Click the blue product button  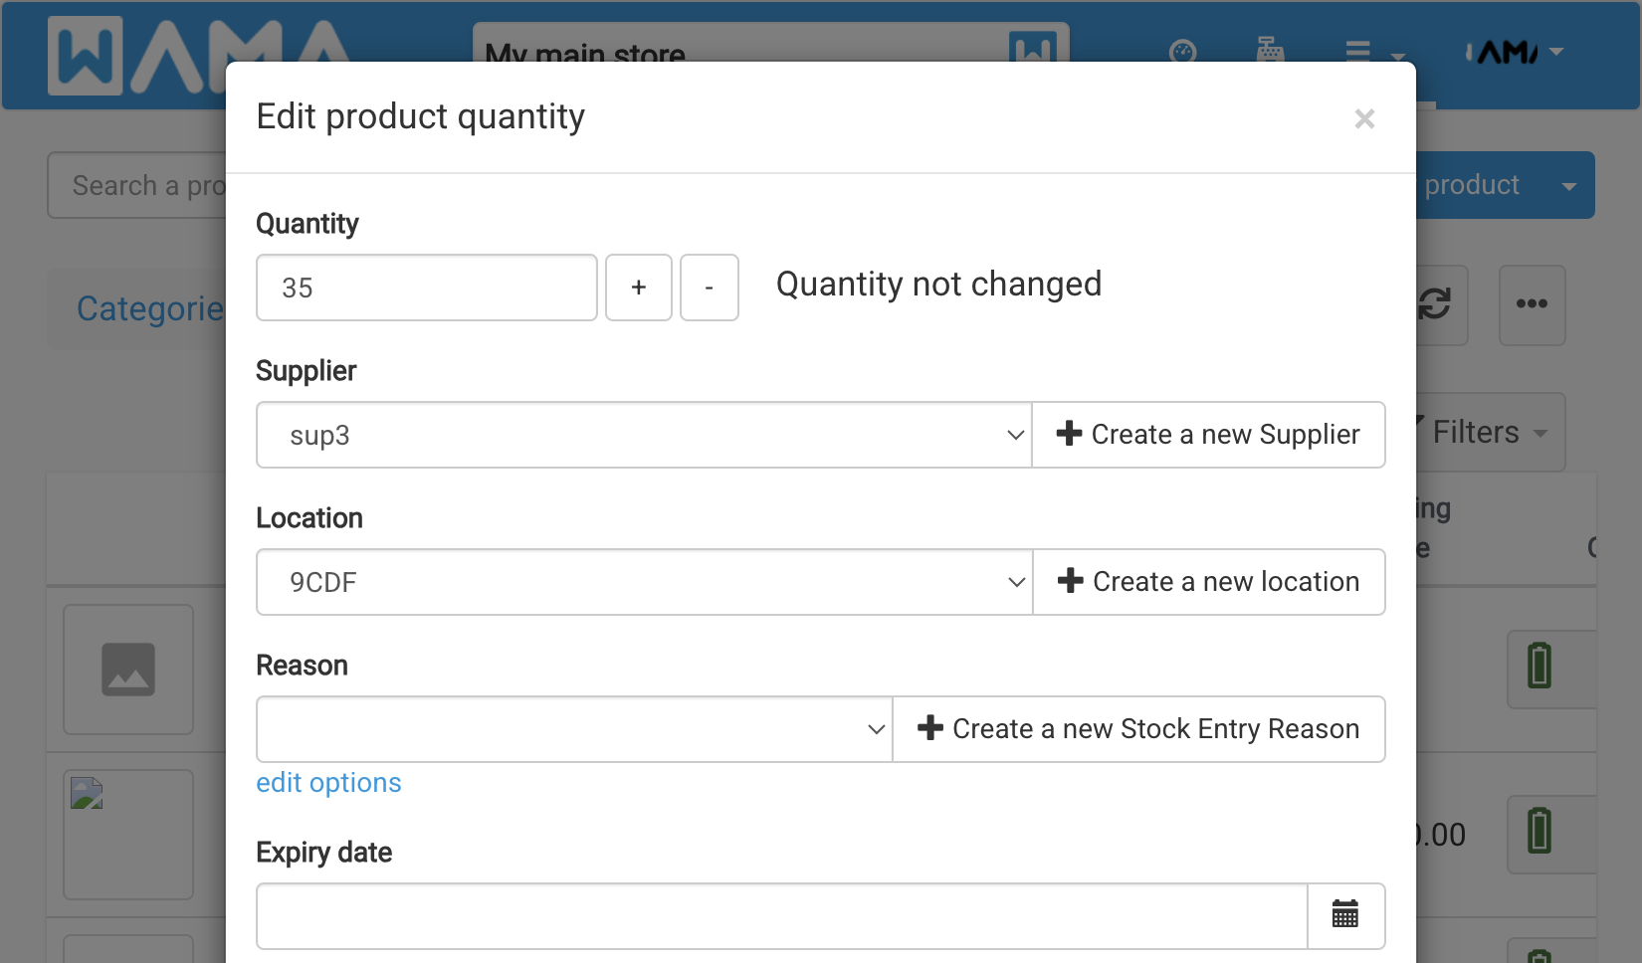pos(1473,185)
